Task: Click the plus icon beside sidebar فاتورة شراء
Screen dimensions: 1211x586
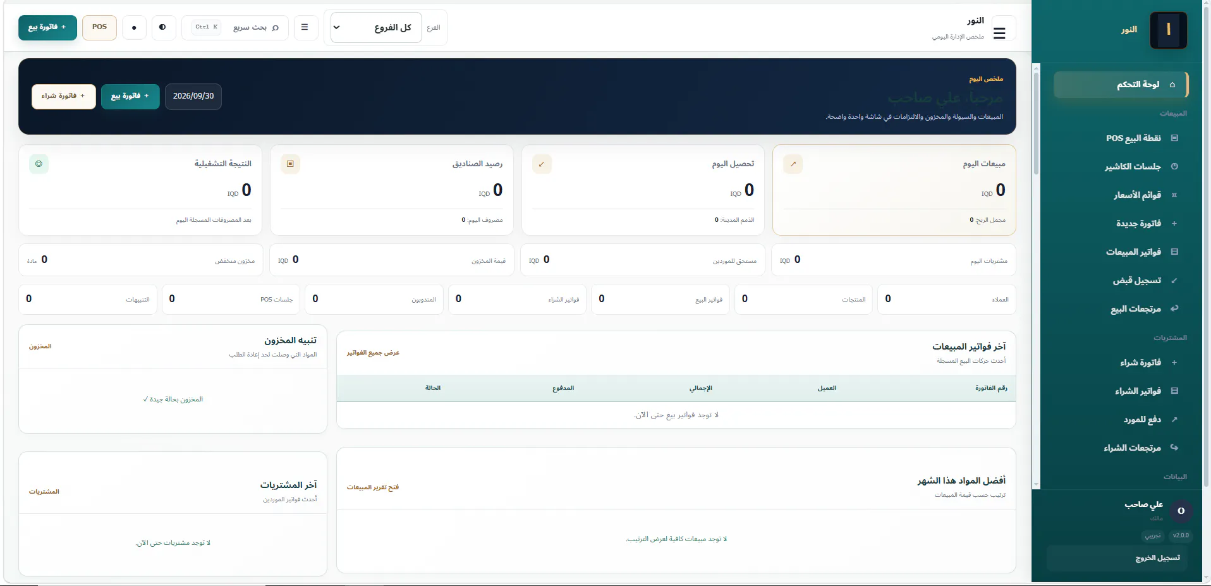Action: [x=1174, y=362]
